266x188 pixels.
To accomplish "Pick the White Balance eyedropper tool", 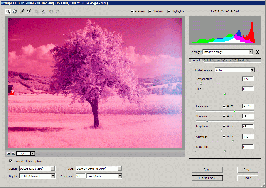I will (x=22, y=11).
